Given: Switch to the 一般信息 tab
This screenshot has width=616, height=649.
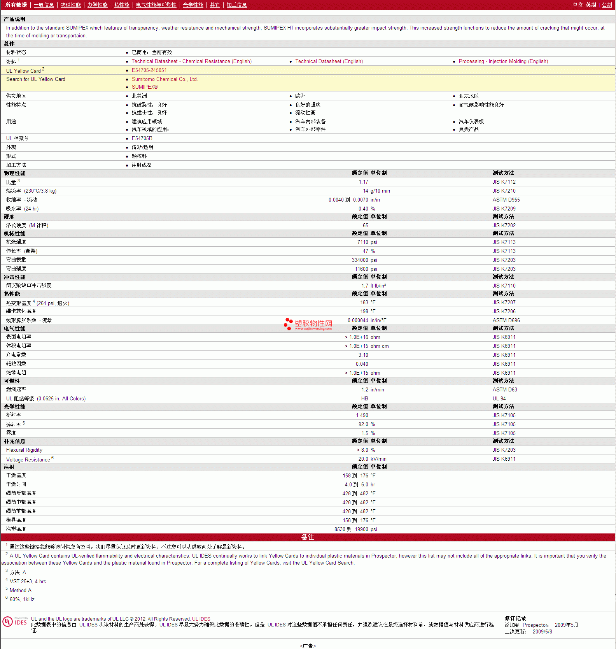Looking at the screenshot, I should click(x=44, y=5).
